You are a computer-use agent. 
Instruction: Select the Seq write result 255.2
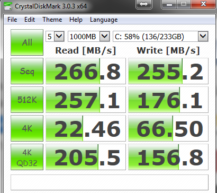click(x=168, y=71)
